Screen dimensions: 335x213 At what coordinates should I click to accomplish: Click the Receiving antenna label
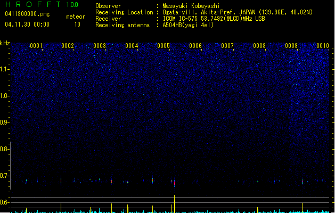[122, 25]
